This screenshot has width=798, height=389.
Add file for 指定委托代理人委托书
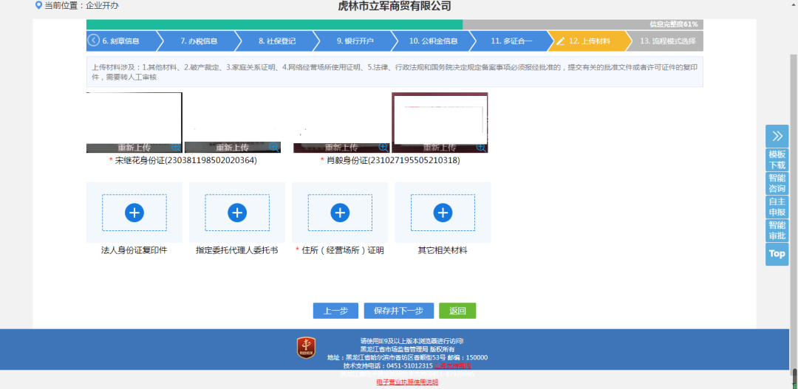click(x=237, y=213)
